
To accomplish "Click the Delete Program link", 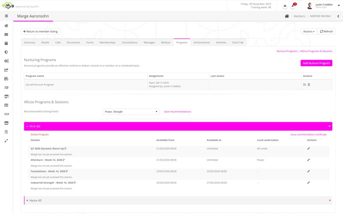I will 40,135.
